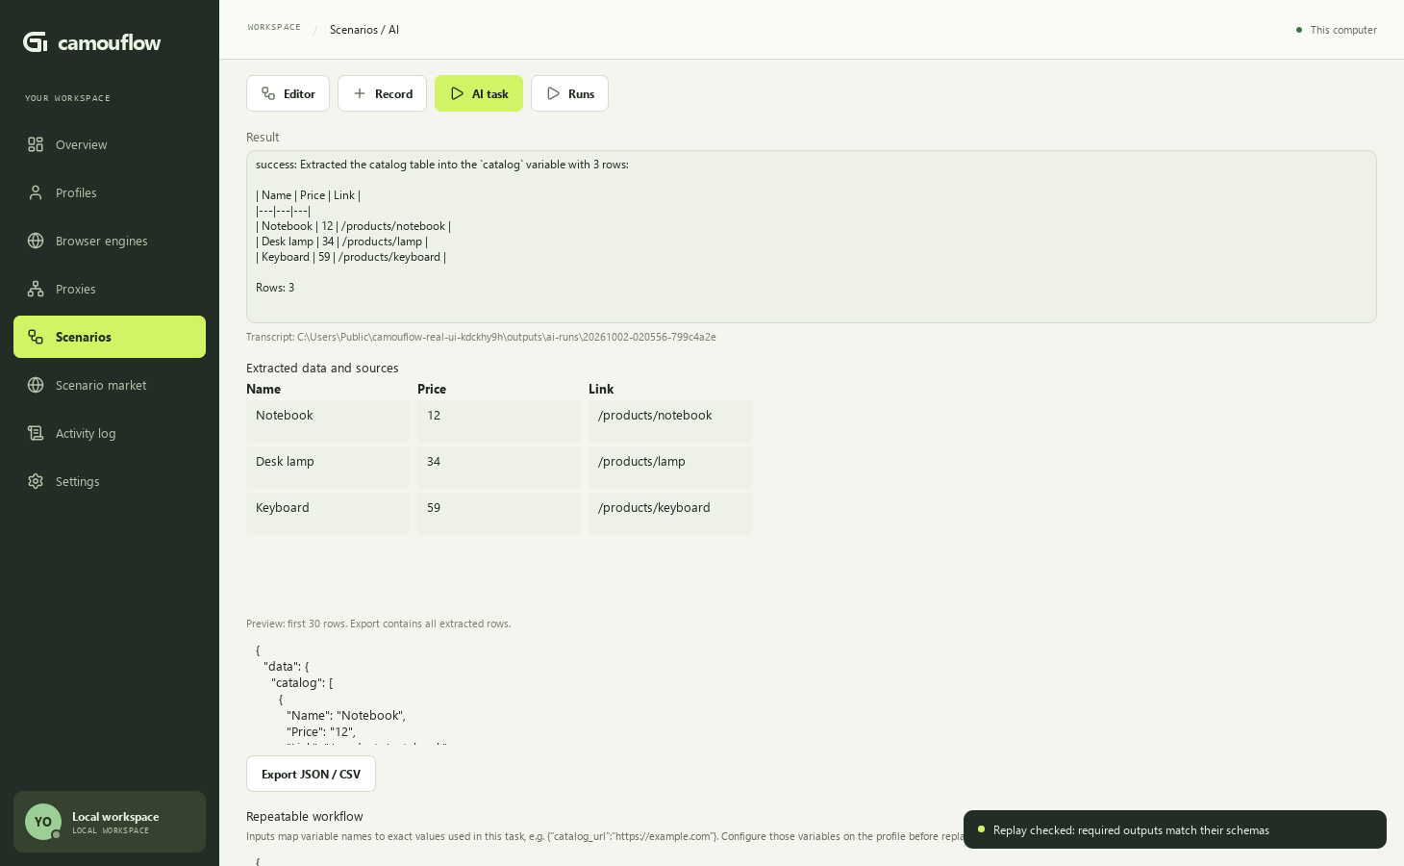Click the Desk lamp name cell
Image resolution: width=1404 pixels, height=866 pixels.
coord(328,468)
